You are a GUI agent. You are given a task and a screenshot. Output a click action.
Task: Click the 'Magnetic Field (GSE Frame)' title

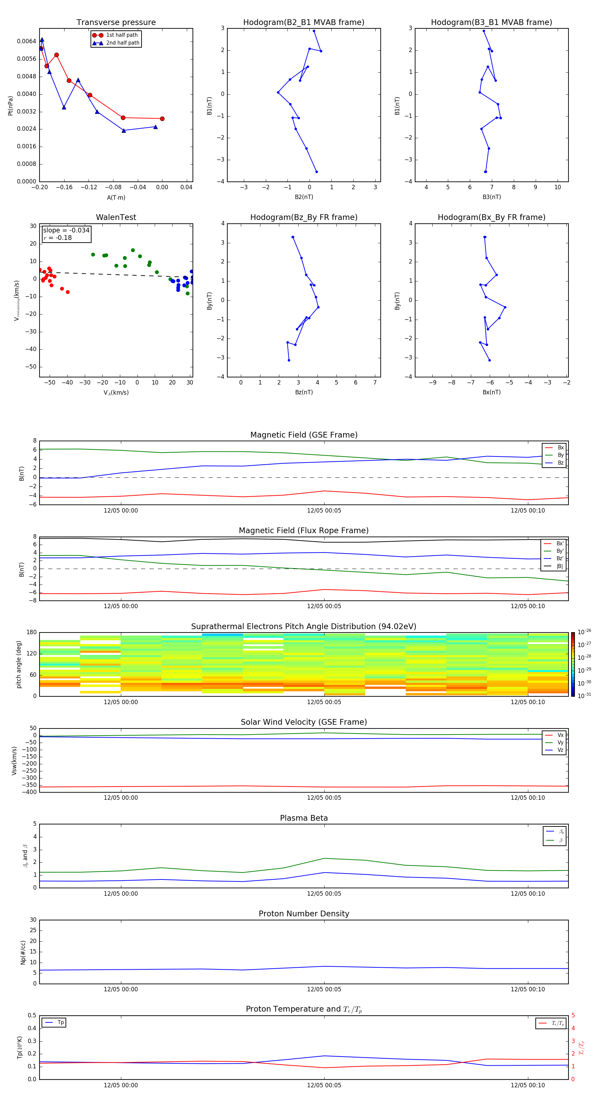point(304,435)
